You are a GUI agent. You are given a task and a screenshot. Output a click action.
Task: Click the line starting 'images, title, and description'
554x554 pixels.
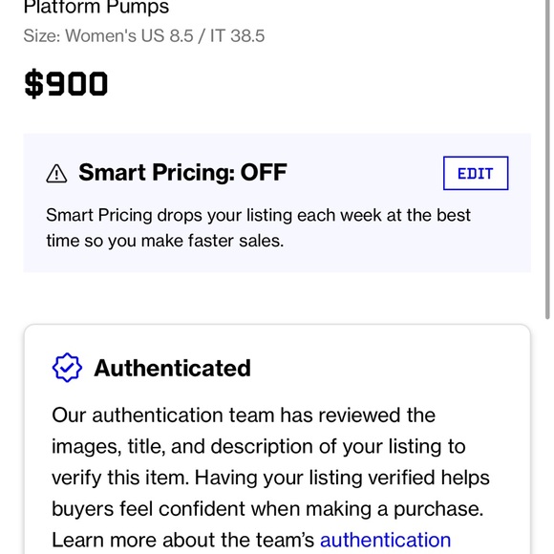click(258, 446)
